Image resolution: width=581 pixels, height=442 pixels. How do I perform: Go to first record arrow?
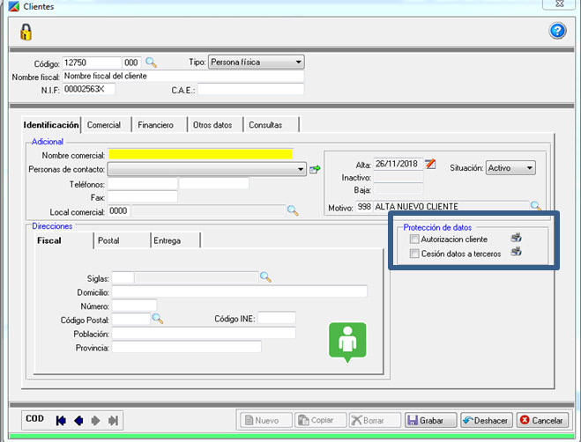tap(61, 421)
